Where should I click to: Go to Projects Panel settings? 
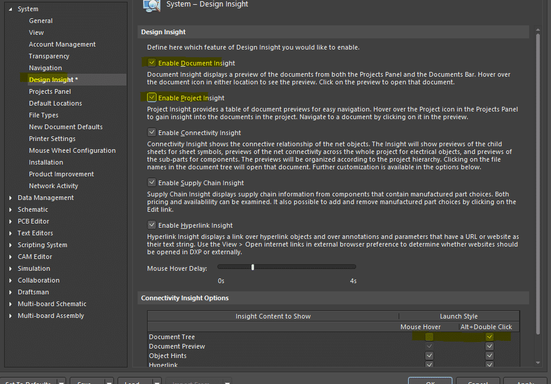coord(50,91)
